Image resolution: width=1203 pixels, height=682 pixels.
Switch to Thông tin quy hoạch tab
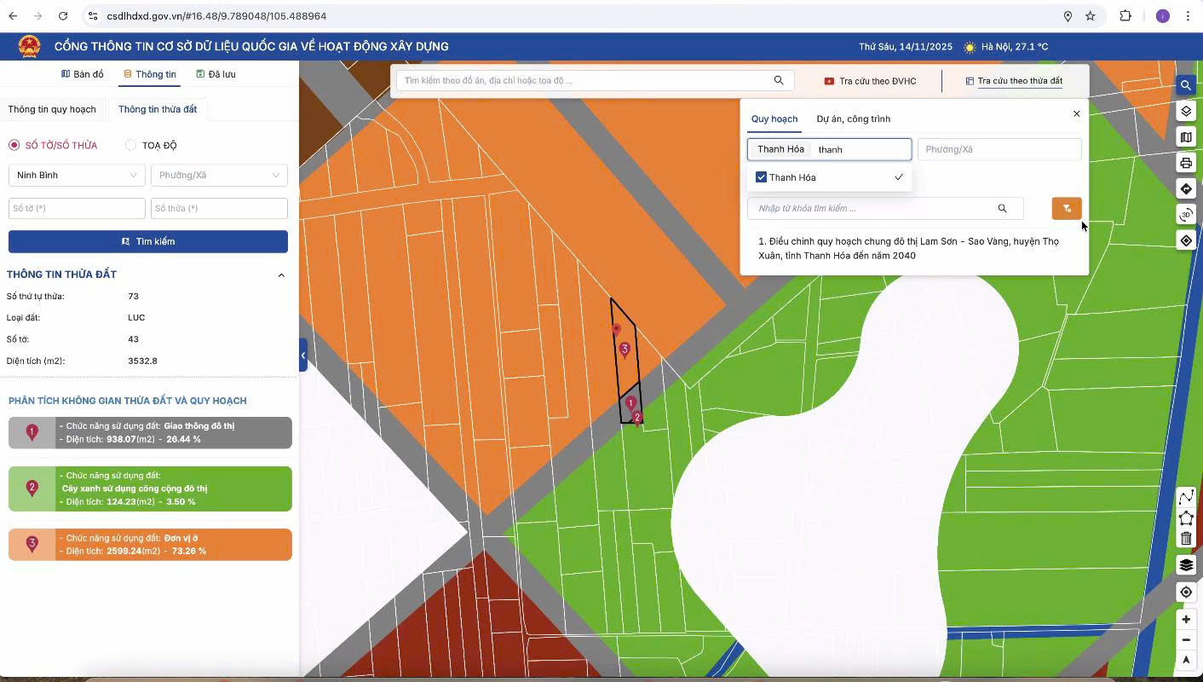[x=52, y=109]
